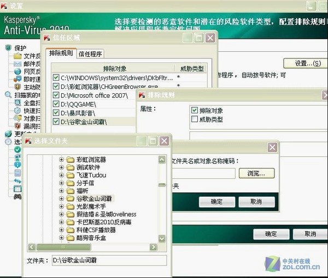Click the 即时通 chat icon in sidebar

pyautogui.click(x=17, y=79)
